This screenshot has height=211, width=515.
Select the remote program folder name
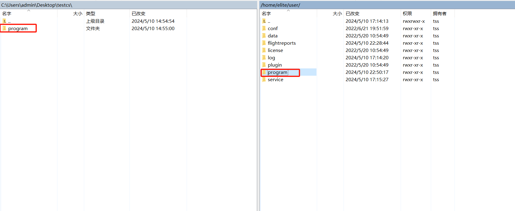pyautogui.click(x=277, y=72)
